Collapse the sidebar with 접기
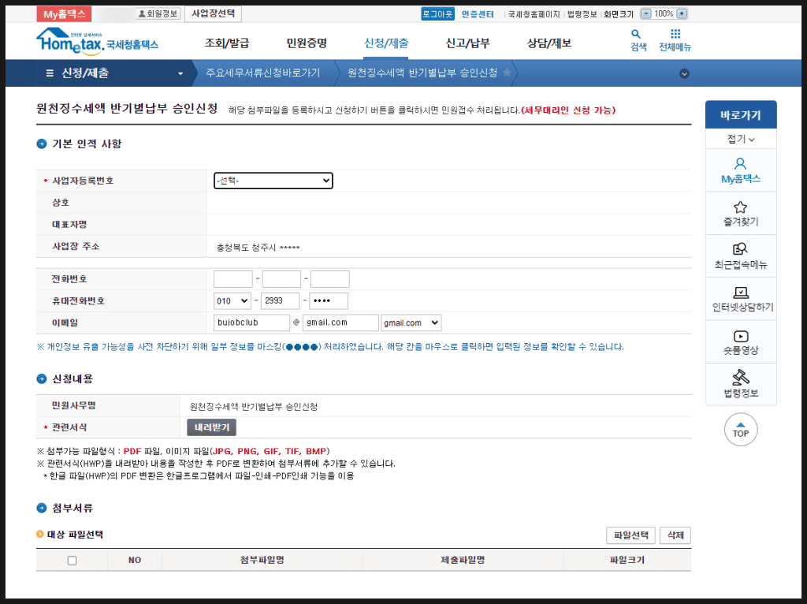The image size is (807, 604). 740,139
